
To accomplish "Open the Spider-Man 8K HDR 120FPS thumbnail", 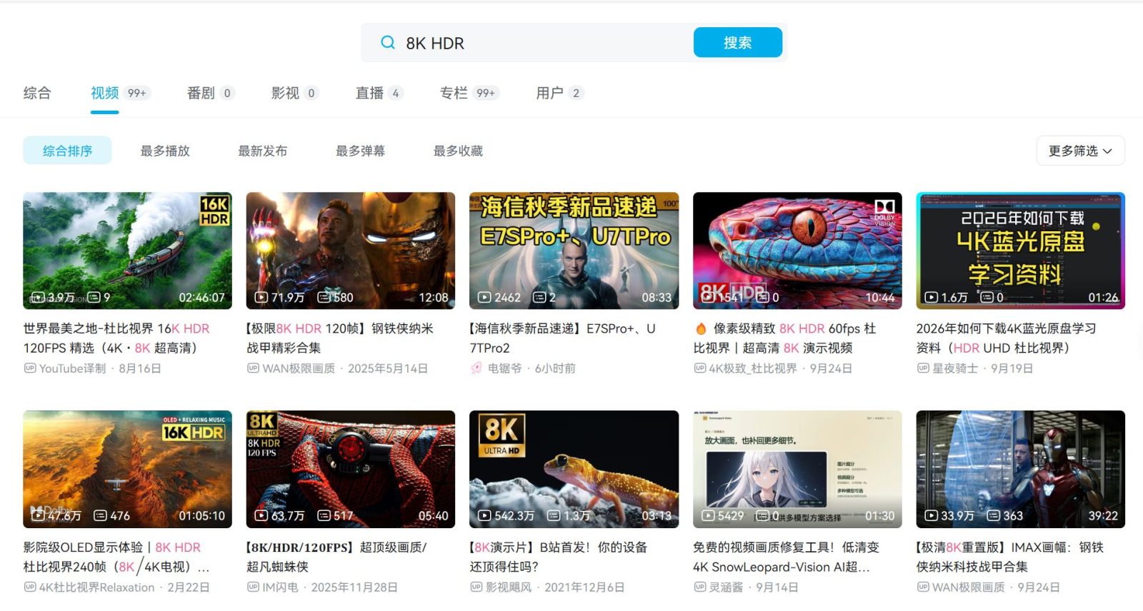I will click(350, 469).
